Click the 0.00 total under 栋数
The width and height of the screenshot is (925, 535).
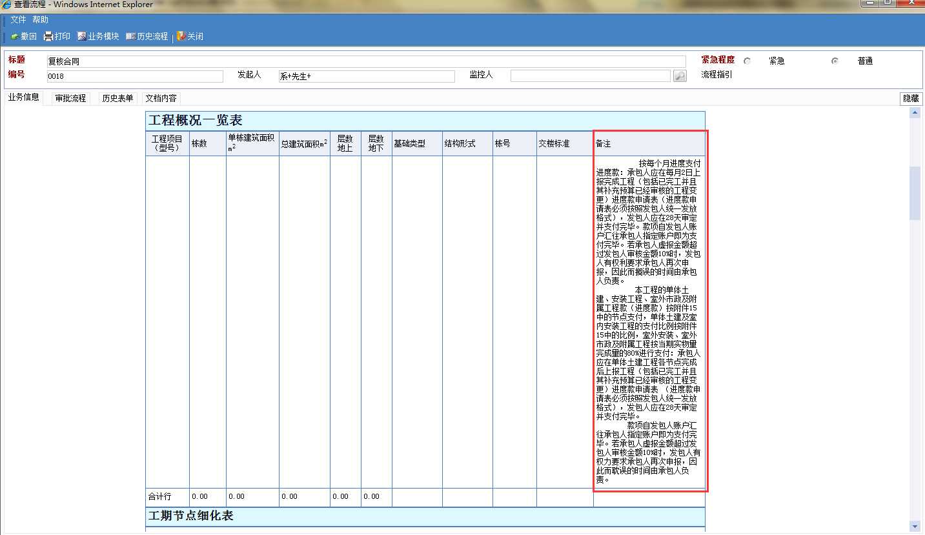199,497
